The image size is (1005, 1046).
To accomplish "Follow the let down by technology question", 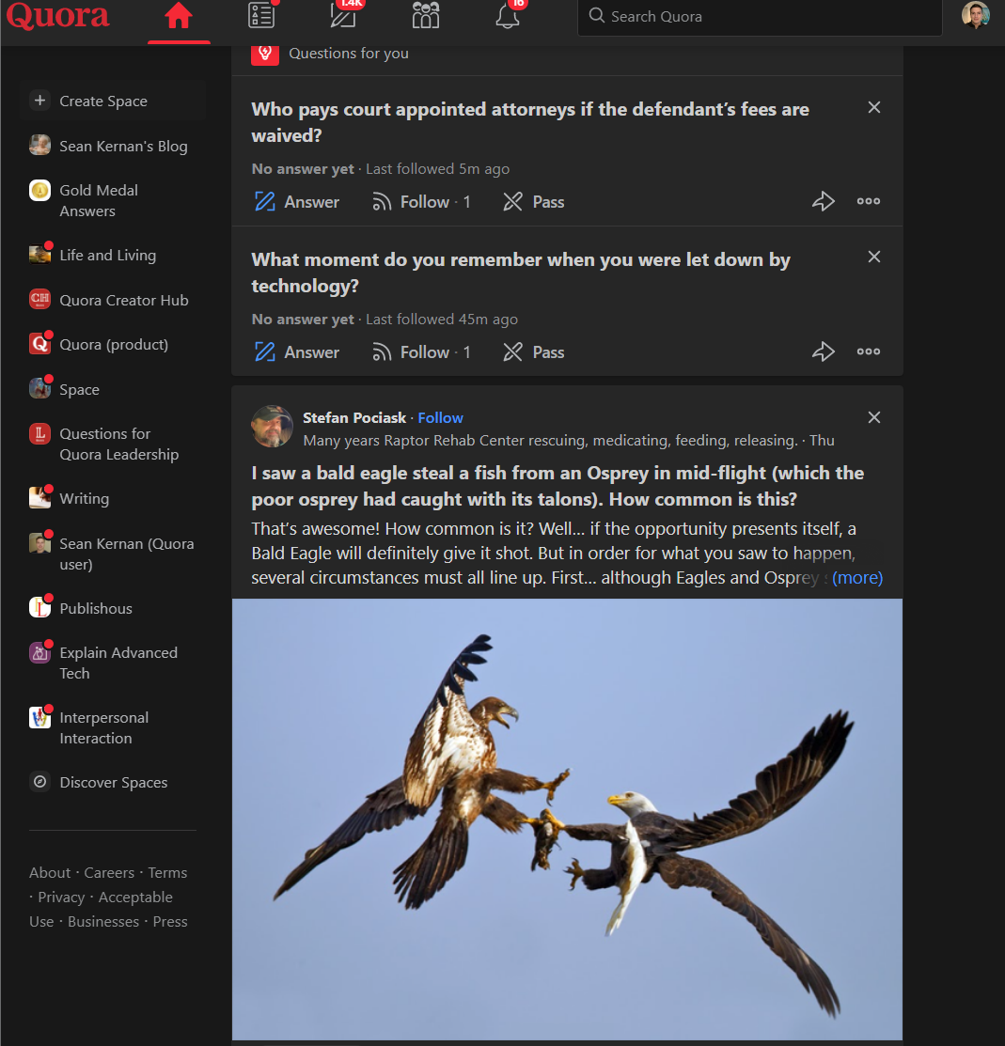I will 421,351.
